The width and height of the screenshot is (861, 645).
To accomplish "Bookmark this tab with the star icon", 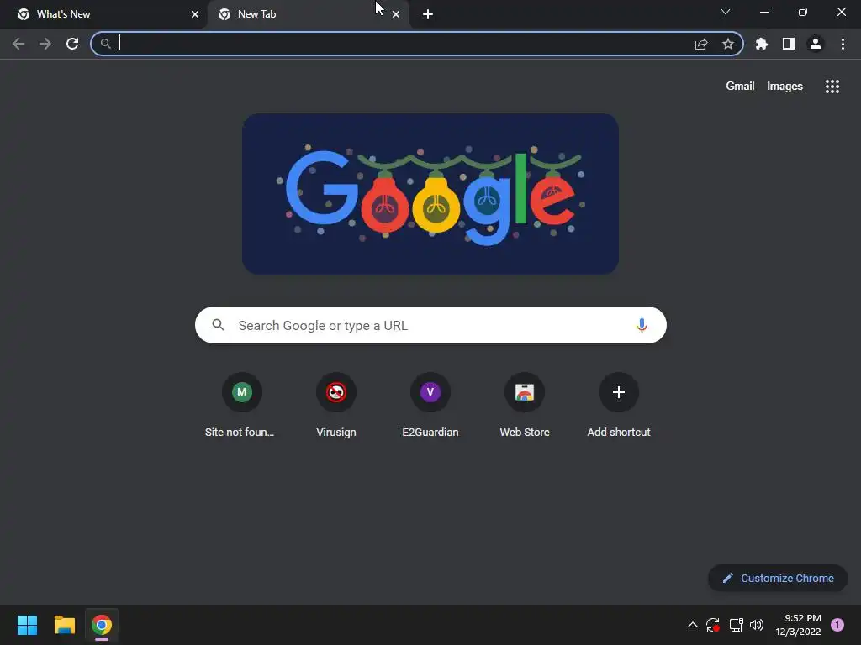I will [728, 44].
